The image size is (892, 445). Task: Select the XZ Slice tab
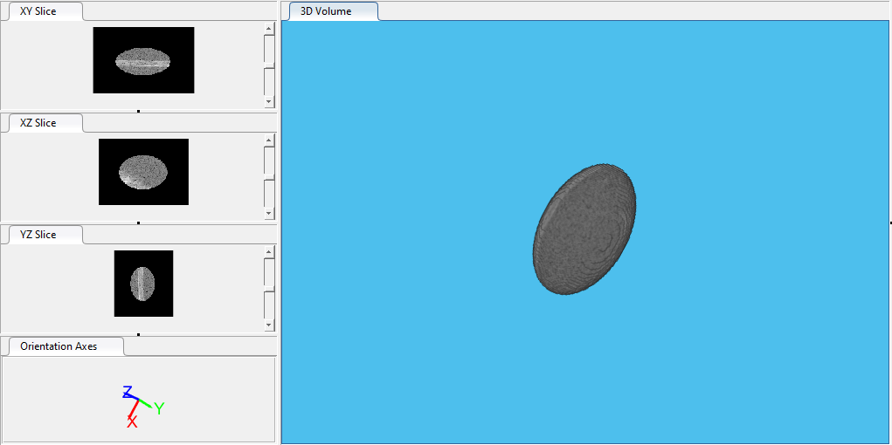pos(38,123)
